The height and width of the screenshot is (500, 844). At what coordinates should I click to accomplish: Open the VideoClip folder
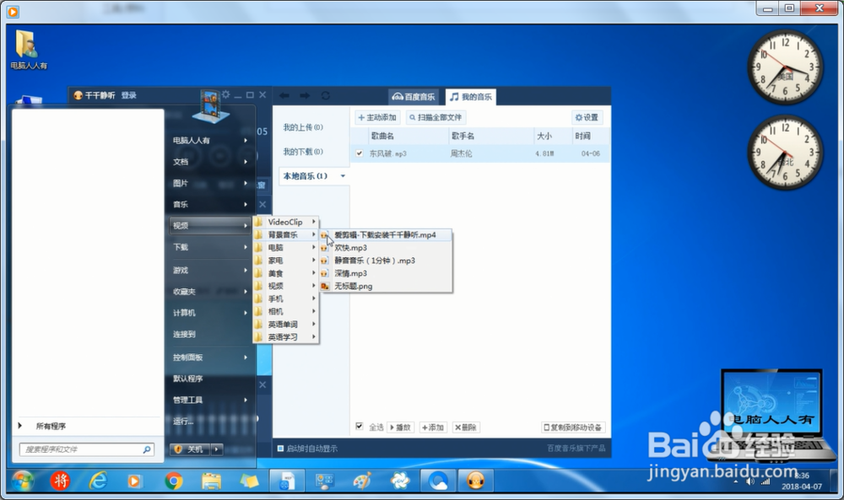click(286, 222)
